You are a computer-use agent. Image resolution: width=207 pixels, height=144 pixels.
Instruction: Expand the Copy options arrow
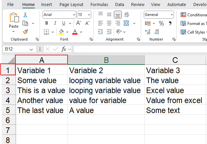33,24
